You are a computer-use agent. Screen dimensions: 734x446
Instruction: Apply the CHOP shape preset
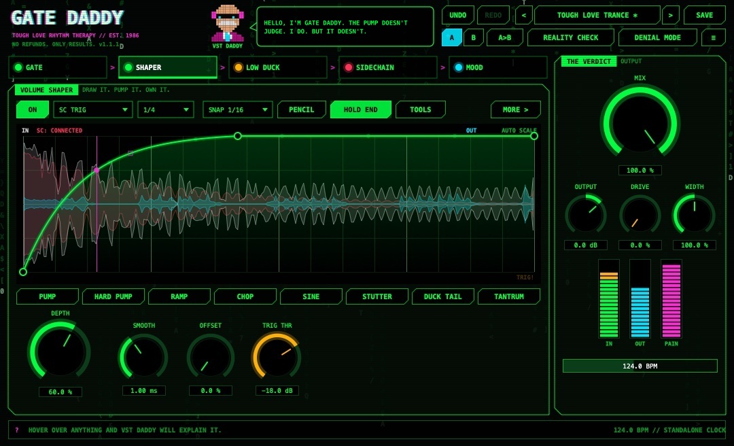245,296
